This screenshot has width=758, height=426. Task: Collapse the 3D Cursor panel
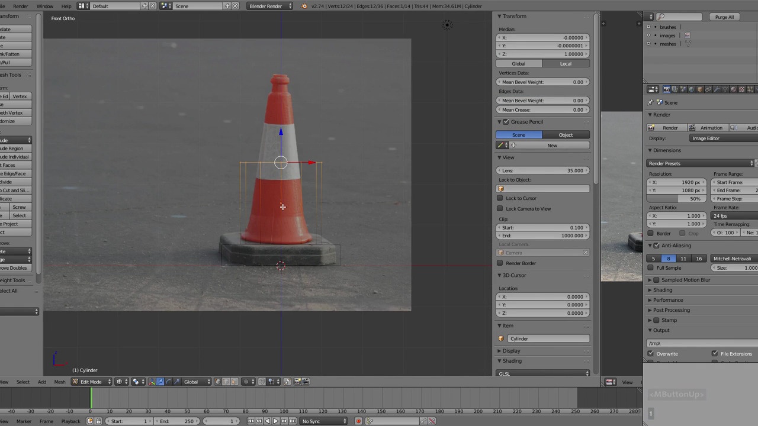[x=499, y=275]
